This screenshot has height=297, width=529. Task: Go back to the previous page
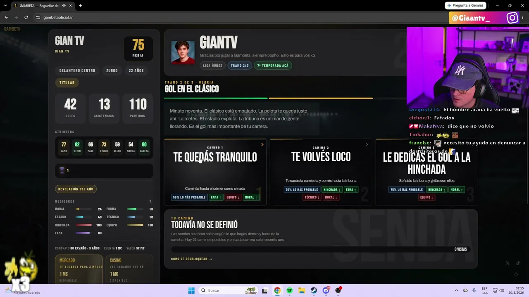tap(6, 17)
